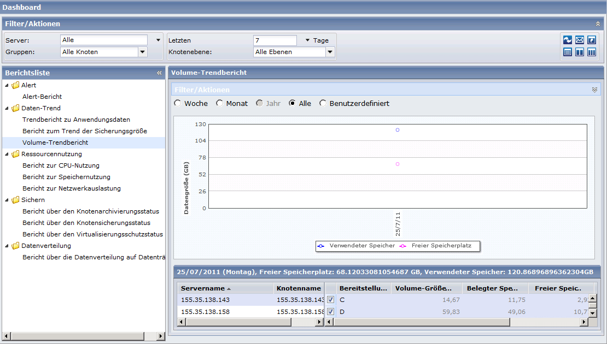
Task: Click the volume details table horizontal scrollbar thumb
Action: click(422, 322)
